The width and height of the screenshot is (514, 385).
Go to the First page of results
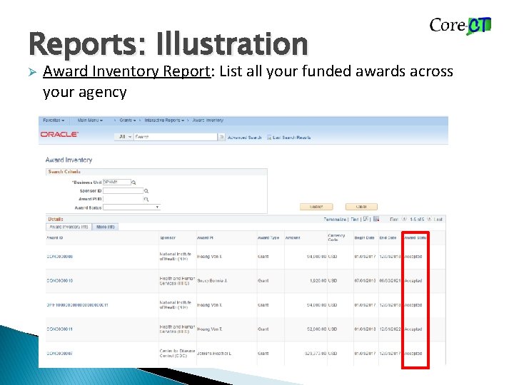[x=394, y=220]
